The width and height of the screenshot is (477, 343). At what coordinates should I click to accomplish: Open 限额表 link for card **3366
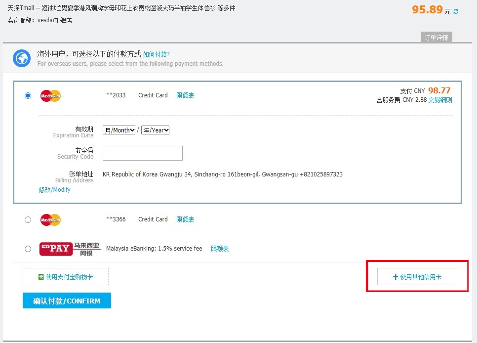click(x=185, y=219)
